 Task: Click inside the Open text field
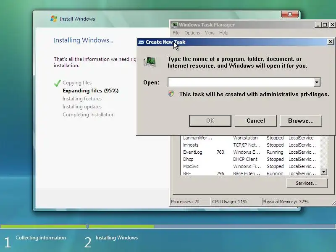click(241, 82)
